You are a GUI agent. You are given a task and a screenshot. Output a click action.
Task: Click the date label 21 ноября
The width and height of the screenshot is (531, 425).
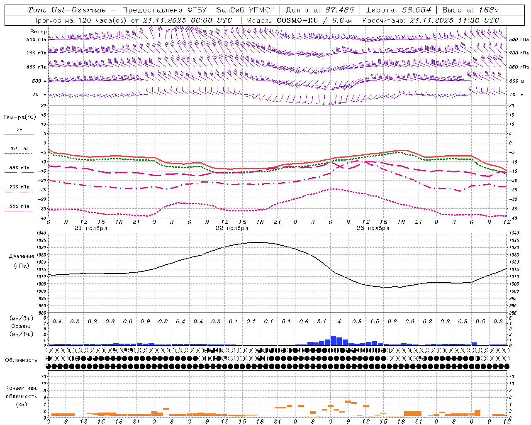pos(91,228)
